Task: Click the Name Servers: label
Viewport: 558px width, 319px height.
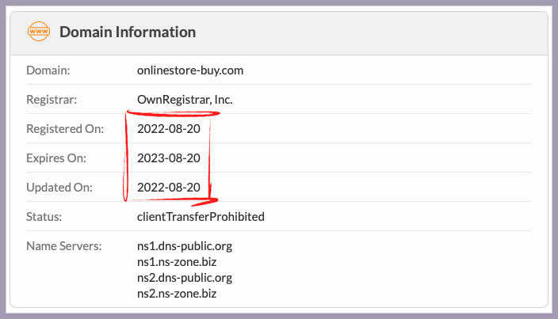Action: [63, 245]
